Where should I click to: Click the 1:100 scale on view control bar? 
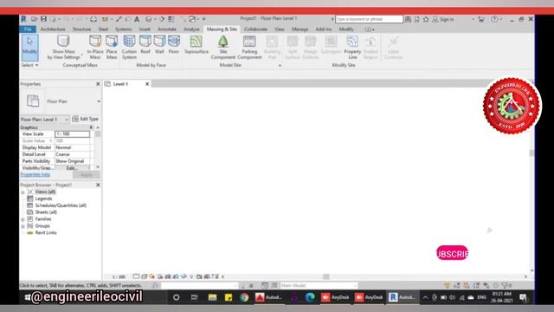coord(119,276)
